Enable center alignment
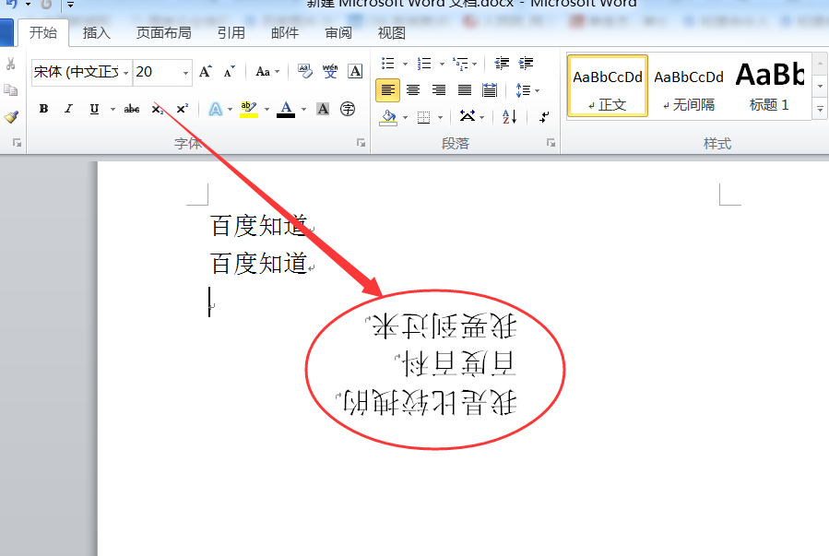This screenshot has height=556, width=829. 412,90
